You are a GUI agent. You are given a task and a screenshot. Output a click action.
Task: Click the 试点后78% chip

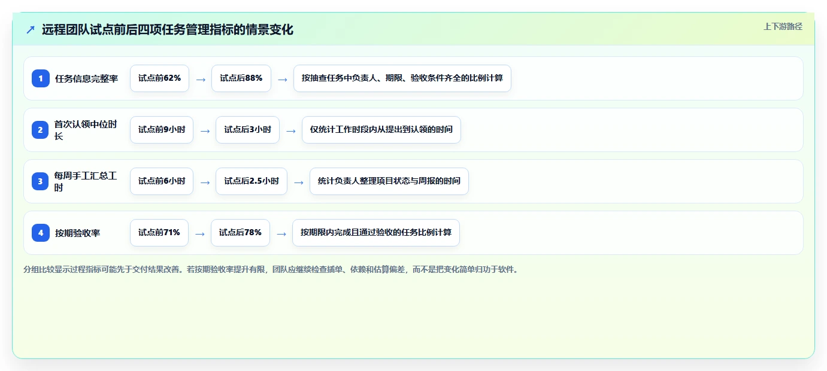[240, 233]
